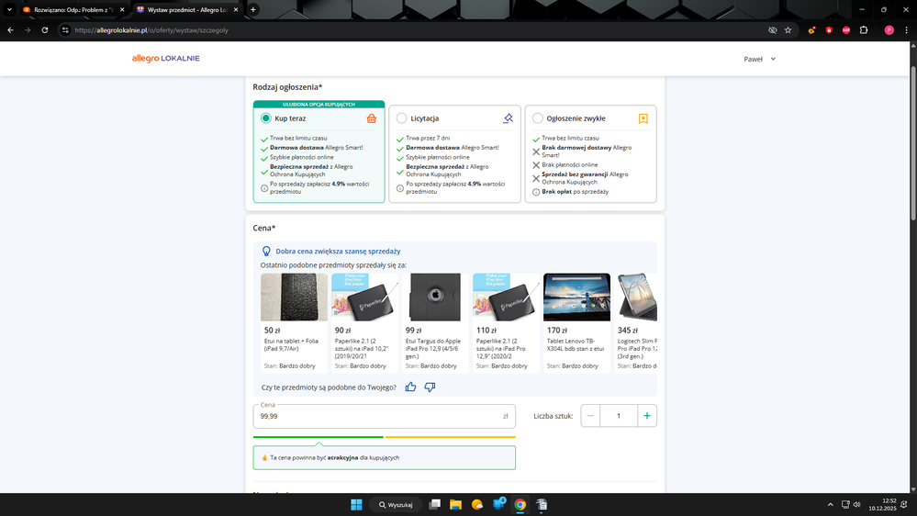
Task: Open the Tablet Lenovo TB-X304L thumbnail
Action: coord(576,297)
